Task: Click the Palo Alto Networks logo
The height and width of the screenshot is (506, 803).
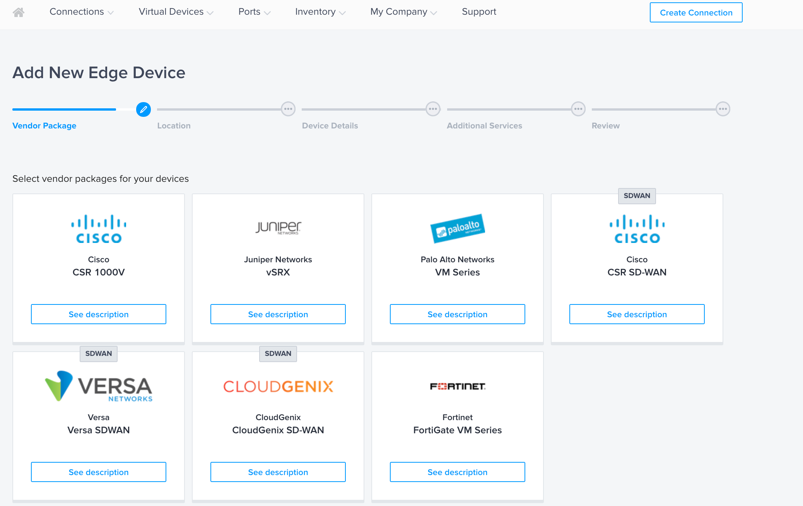Action: pyautogui.click(x=458, y=228)
